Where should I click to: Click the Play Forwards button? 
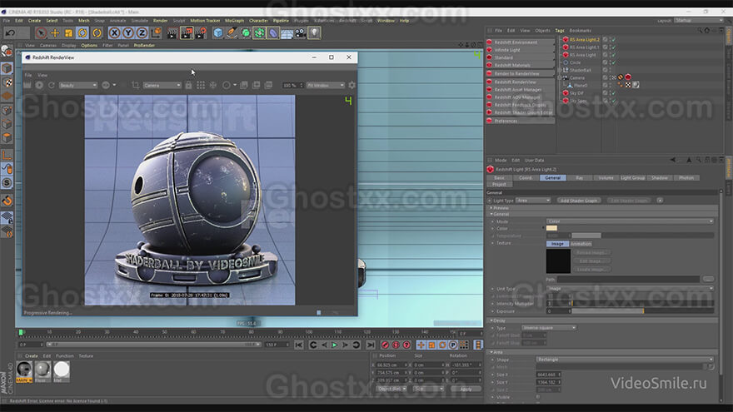click(x=334, y=345)
